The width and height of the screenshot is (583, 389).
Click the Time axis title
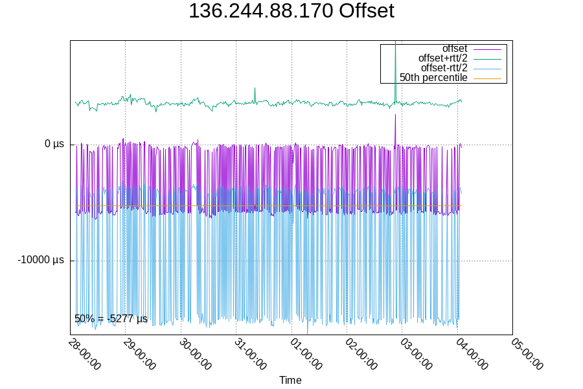291,381
